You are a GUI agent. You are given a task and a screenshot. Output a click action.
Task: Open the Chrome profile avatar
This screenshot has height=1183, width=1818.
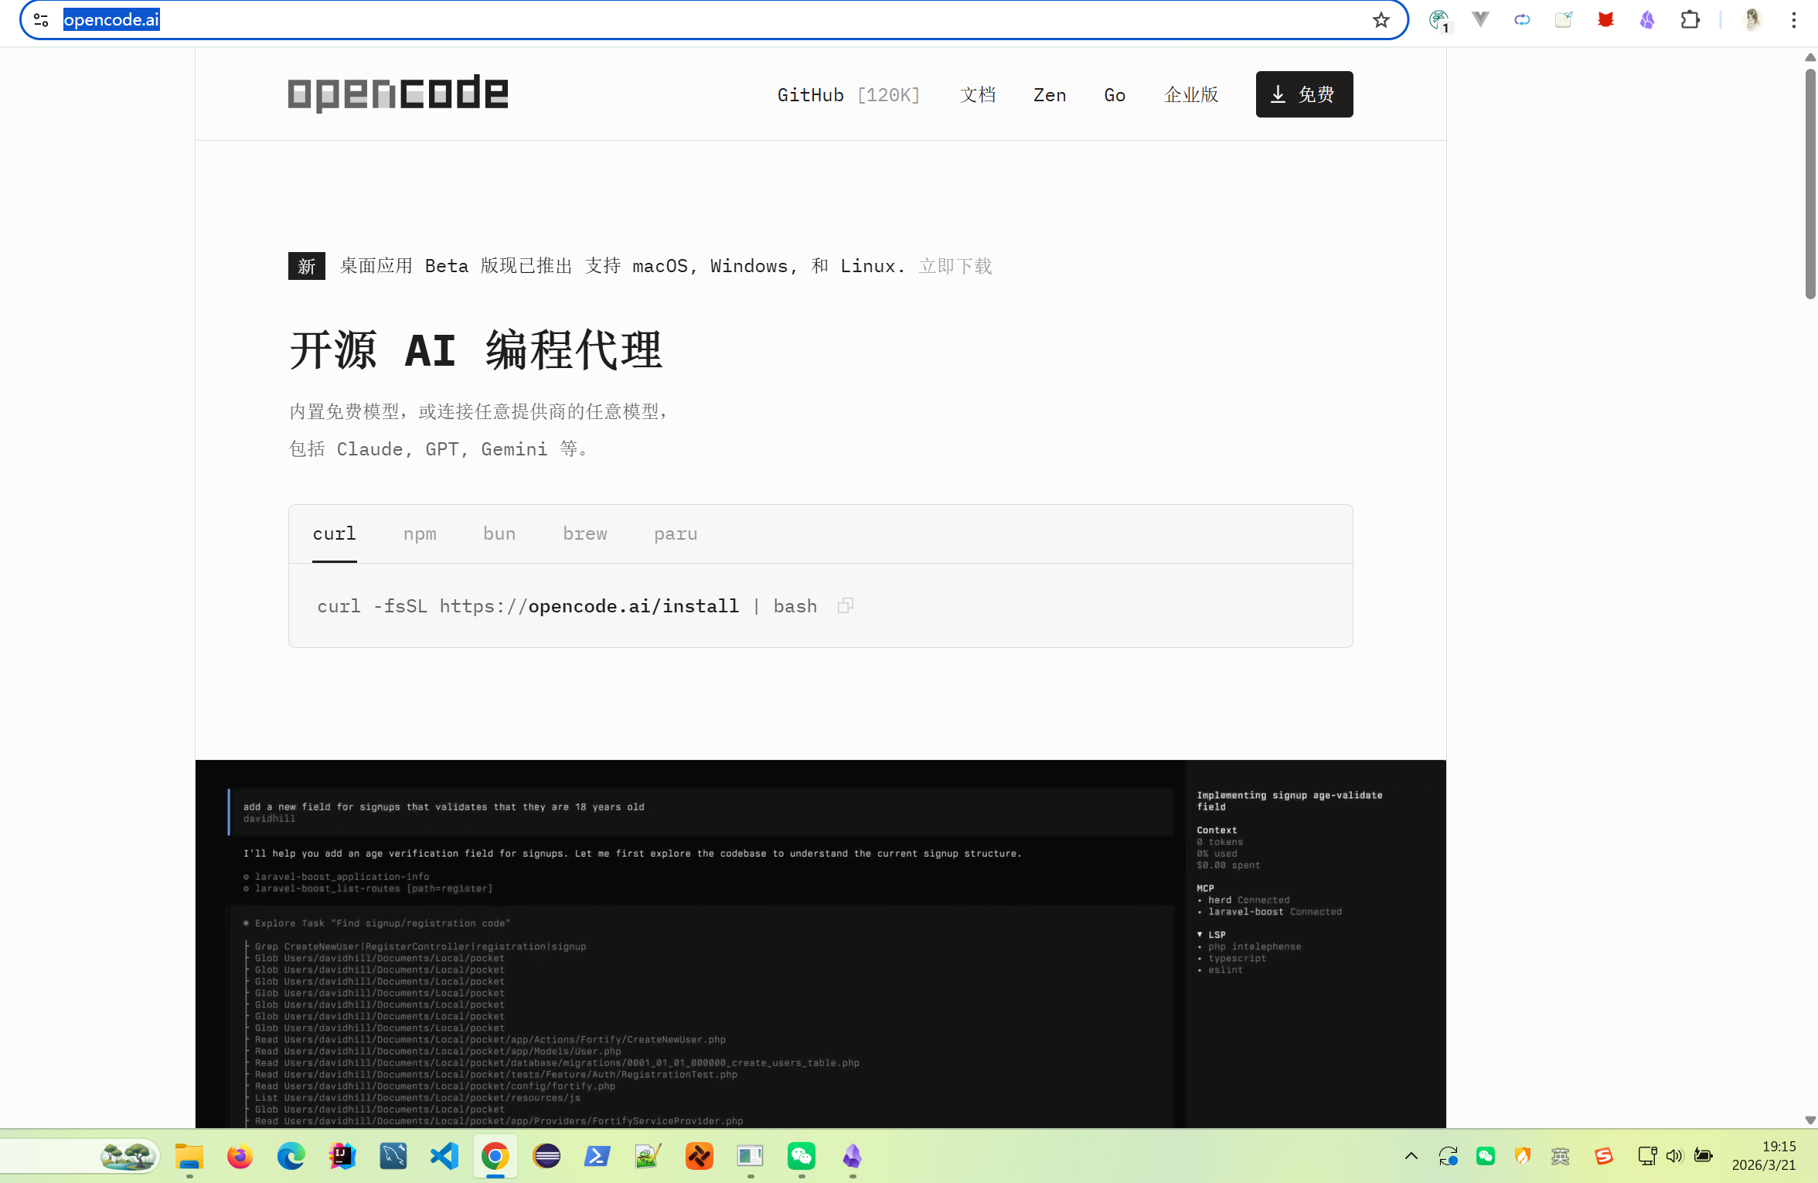click(1752, 19)
